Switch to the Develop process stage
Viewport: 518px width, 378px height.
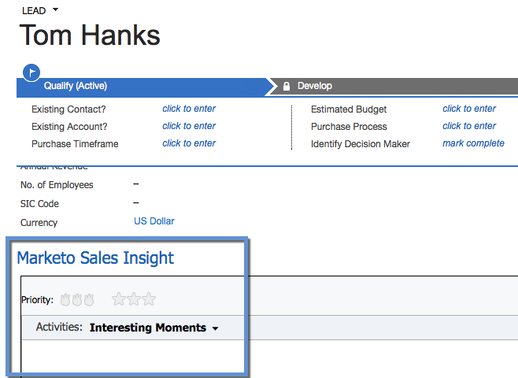coord(314,86)
